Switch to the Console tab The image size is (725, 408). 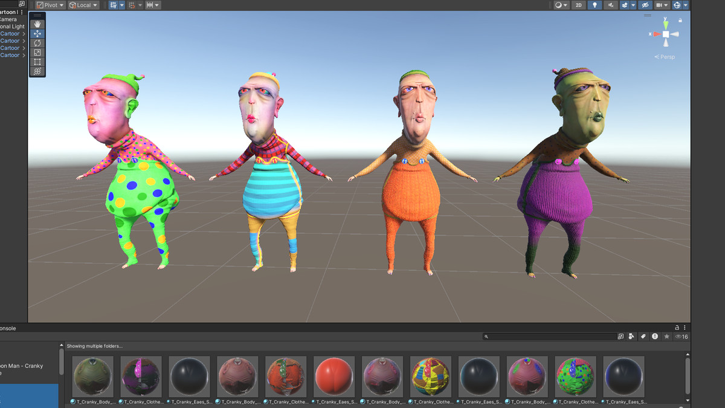(8, 328)
